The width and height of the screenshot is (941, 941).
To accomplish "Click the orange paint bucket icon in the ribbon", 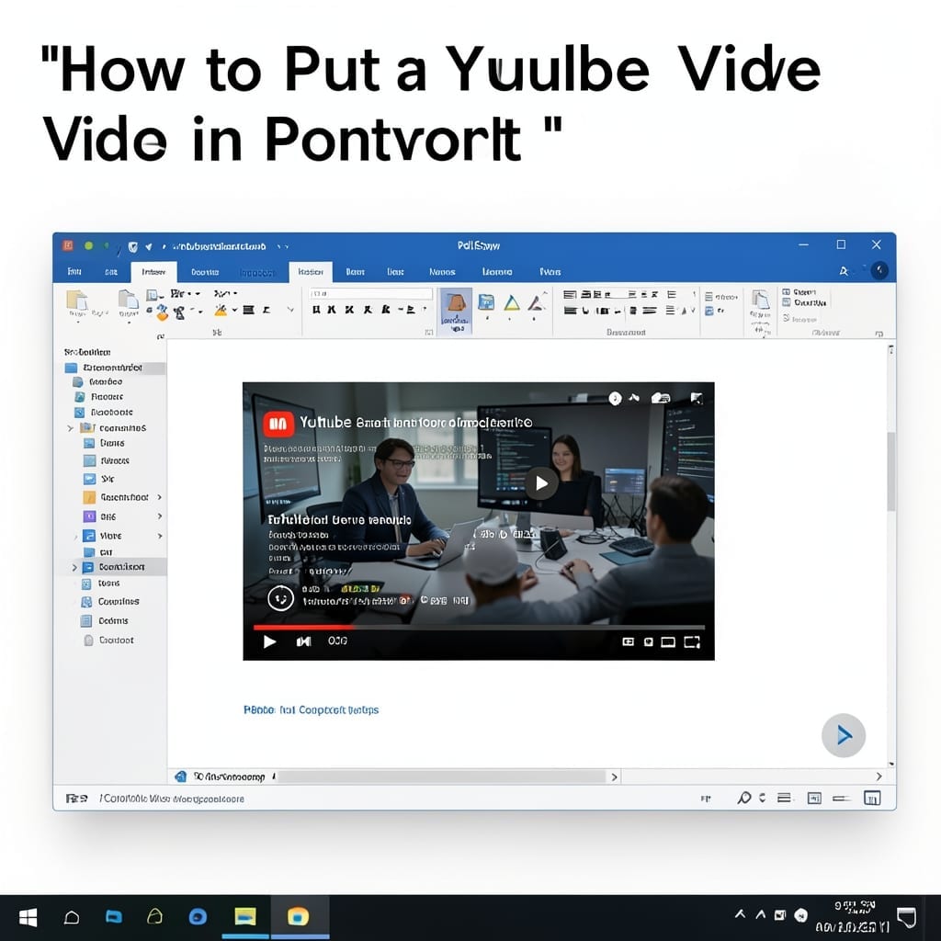I will (162, 311).
